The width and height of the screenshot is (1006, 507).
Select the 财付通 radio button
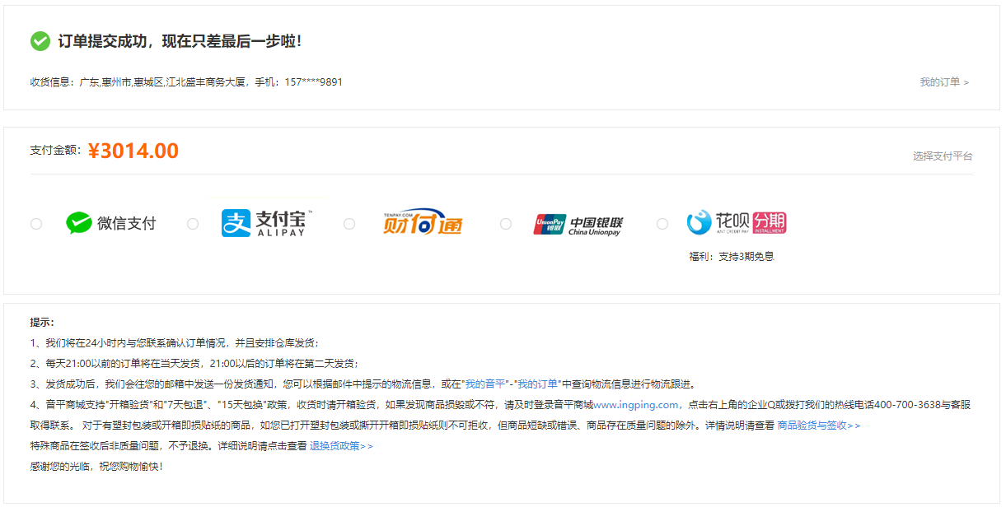coord(349,224)
